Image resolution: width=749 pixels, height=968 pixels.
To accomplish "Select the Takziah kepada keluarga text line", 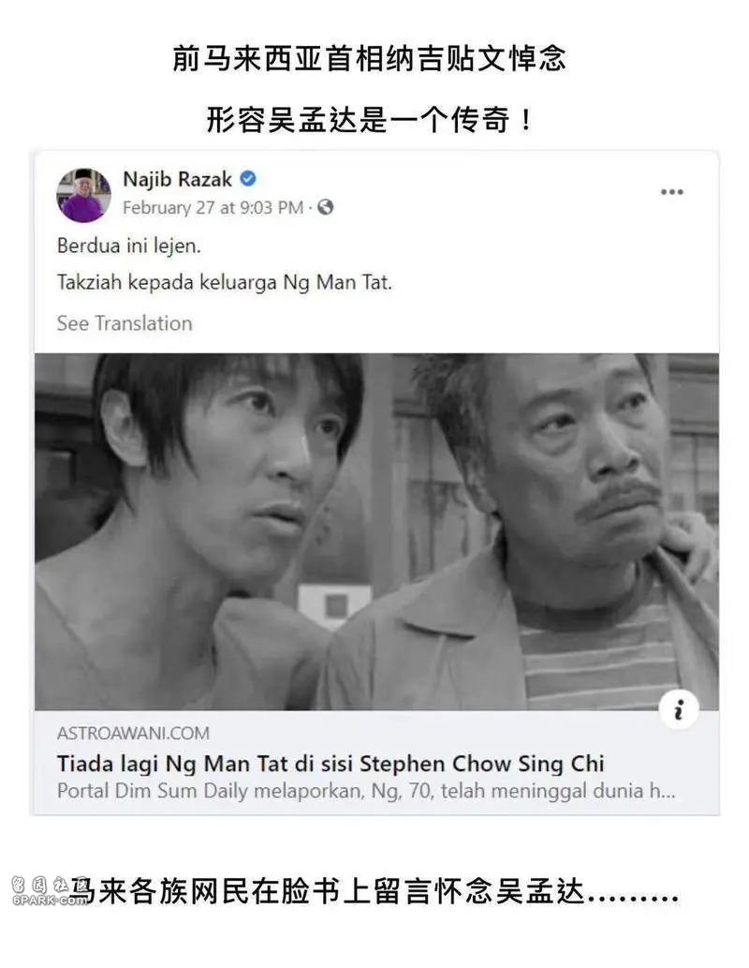I will (x=225, y=283).
